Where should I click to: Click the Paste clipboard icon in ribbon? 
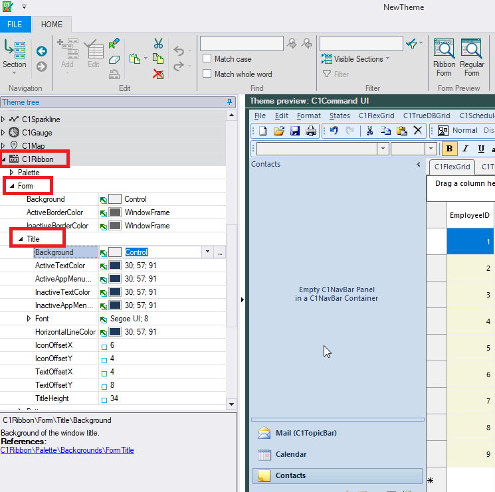pyautogui.click(x=135, y=58)
